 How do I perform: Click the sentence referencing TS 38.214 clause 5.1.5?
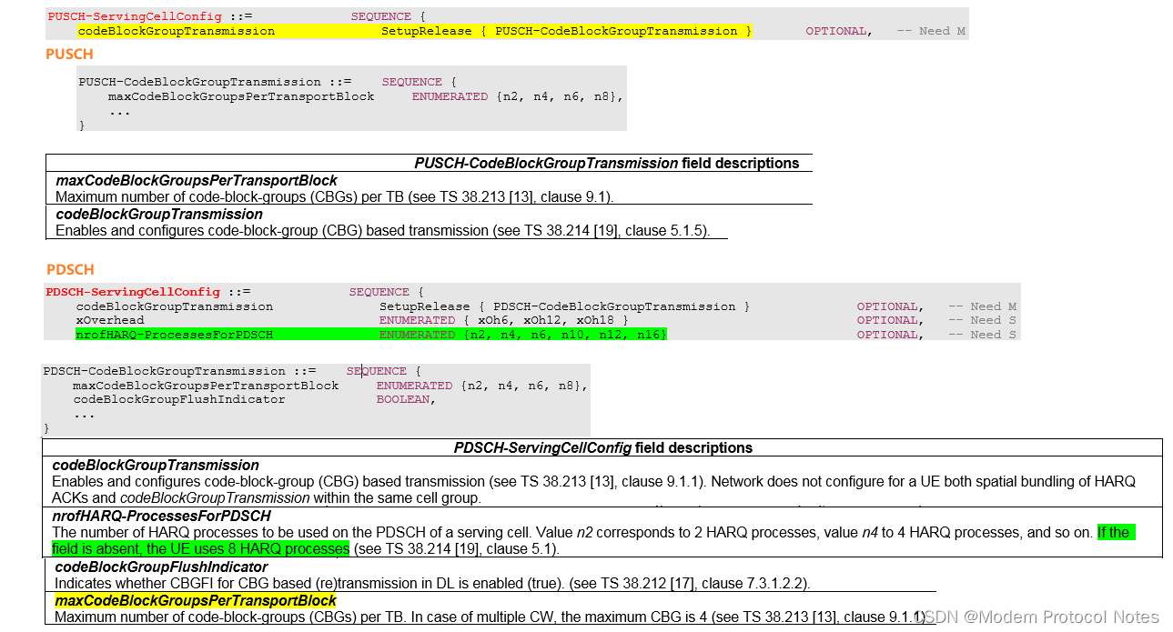(x=382, y=230)
